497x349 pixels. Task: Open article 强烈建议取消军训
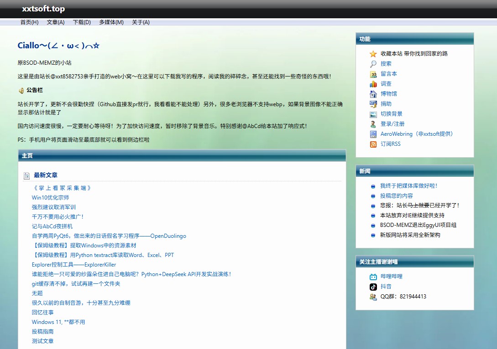53,207
